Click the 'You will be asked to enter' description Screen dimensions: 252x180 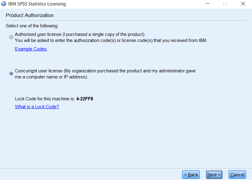111,40
